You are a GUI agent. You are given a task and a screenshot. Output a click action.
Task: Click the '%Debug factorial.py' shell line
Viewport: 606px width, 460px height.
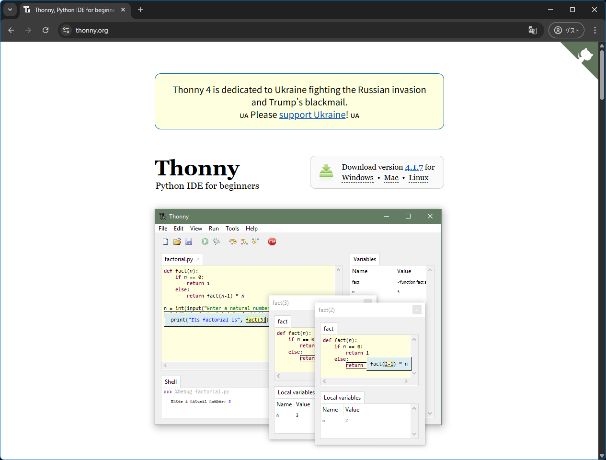tap(202, 392)
